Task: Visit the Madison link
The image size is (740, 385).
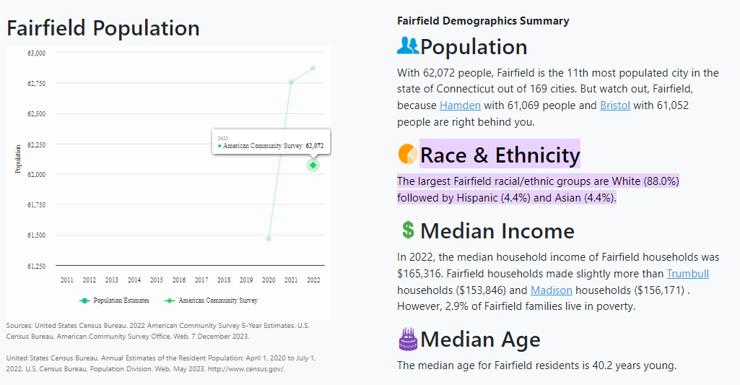Action: (552, 290)
